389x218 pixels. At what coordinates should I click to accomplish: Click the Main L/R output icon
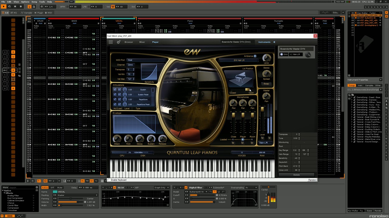point(291,54)
